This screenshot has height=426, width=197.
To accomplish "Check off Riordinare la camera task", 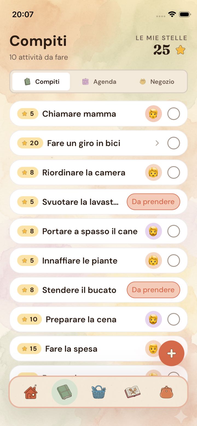I will [x=173, y=172].
